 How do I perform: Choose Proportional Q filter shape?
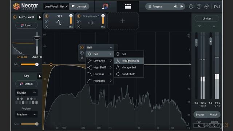pyautogui.click(x=129, y=61)
